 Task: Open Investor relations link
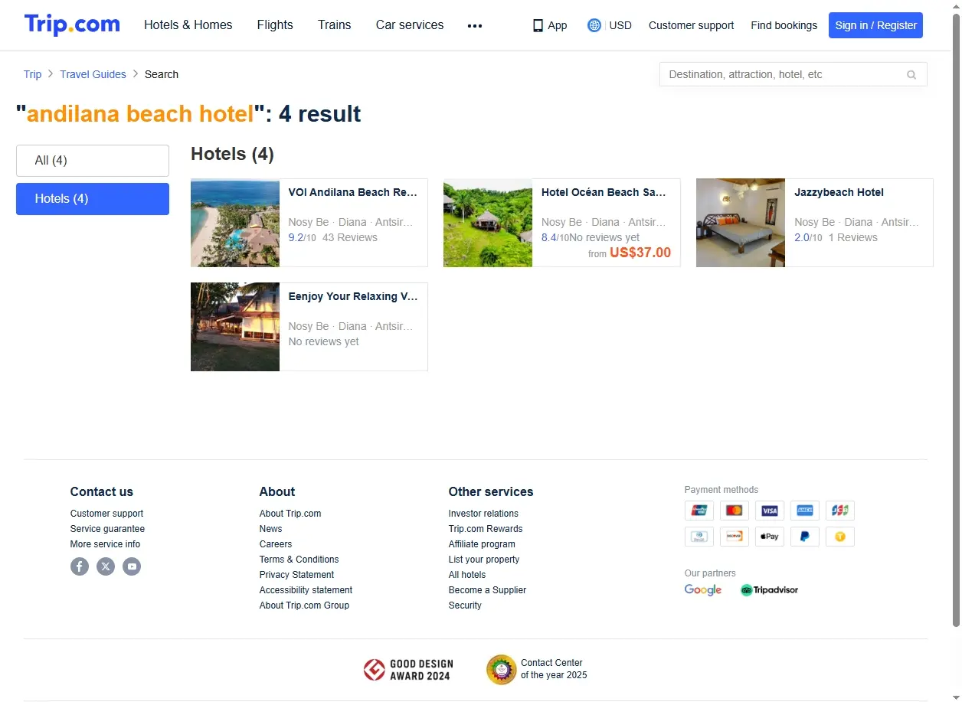tap(483, 514)
